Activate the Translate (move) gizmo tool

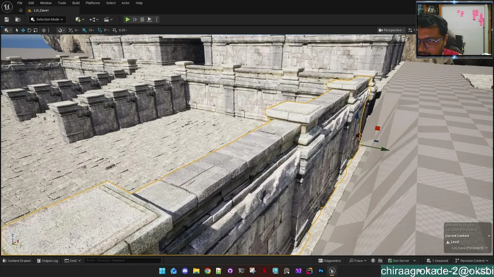pyautogui.click(x=23, y=30)
